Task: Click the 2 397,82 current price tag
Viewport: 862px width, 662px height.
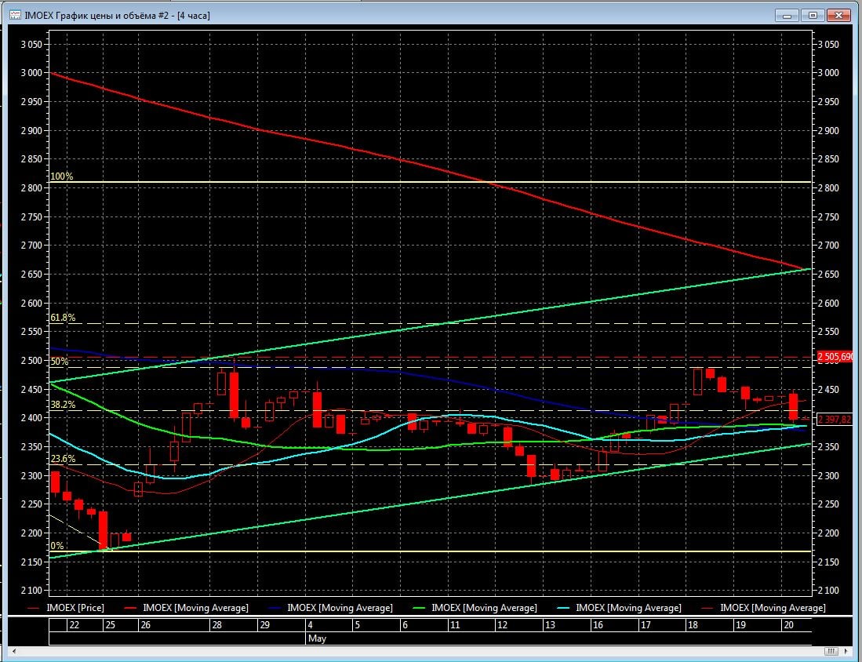Action: (835, 420)
